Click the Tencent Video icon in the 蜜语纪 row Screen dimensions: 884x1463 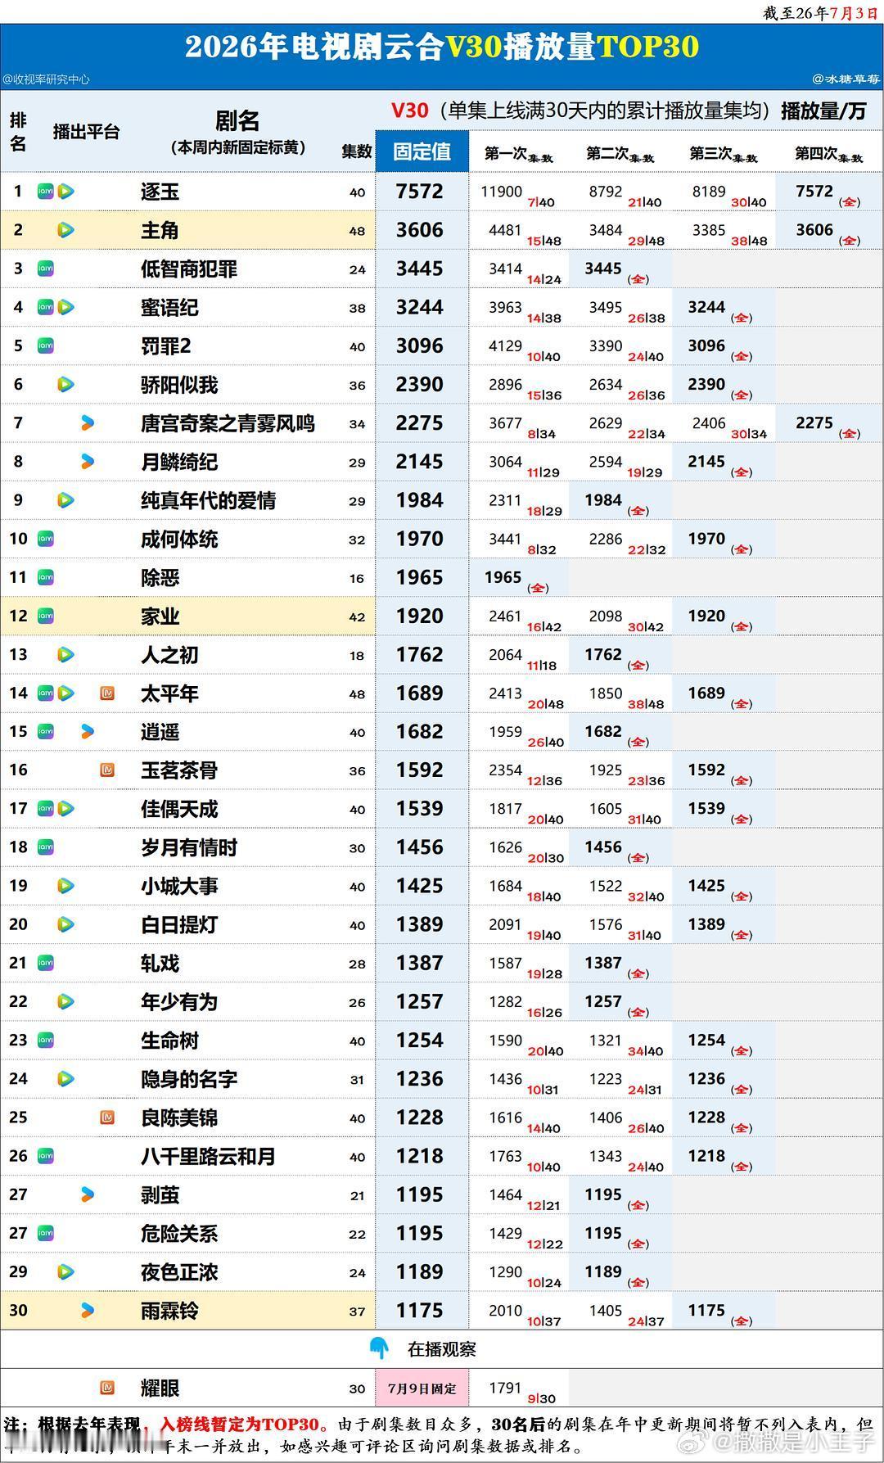point(66,307)
